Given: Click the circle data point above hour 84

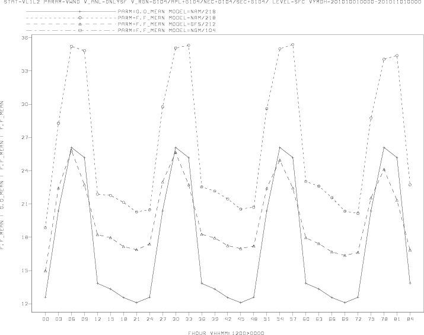Looking at the screenshot, I should click(410, 185).
